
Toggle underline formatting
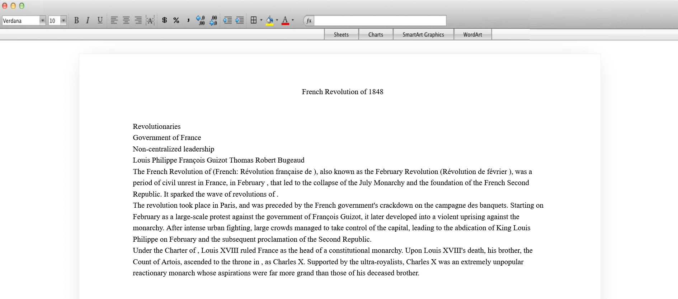click(x=100, y=20)
